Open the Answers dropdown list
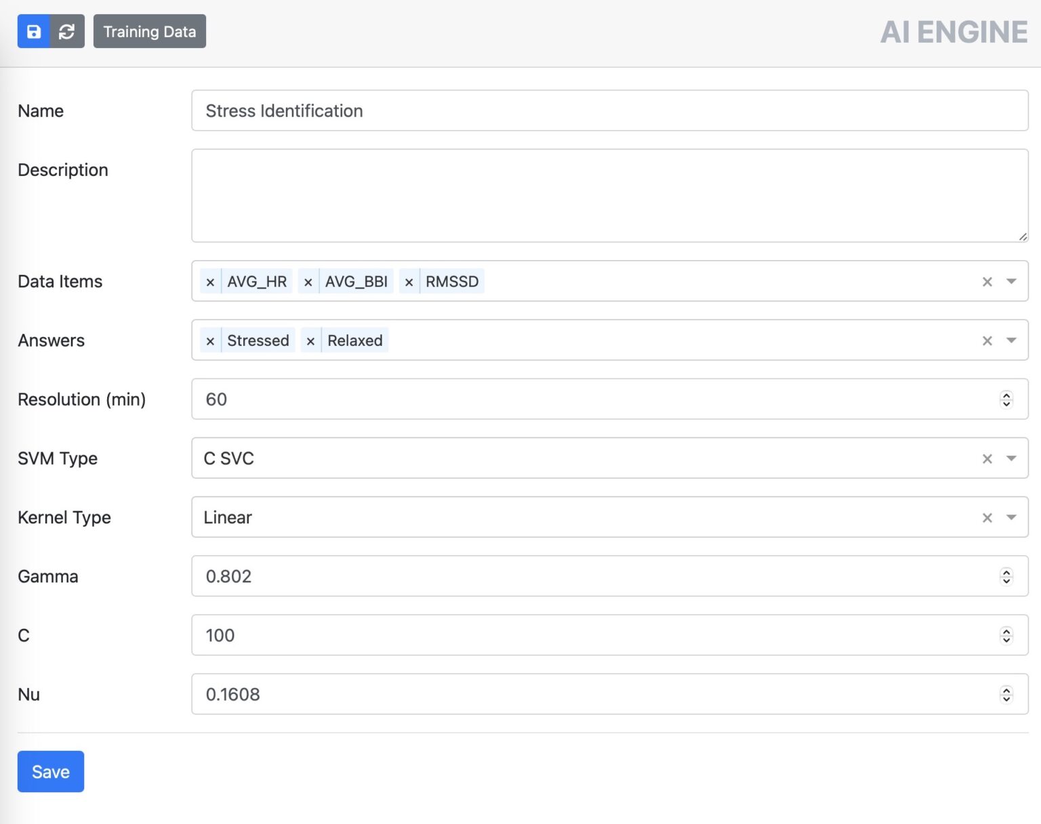 [x=1011, y=341]
